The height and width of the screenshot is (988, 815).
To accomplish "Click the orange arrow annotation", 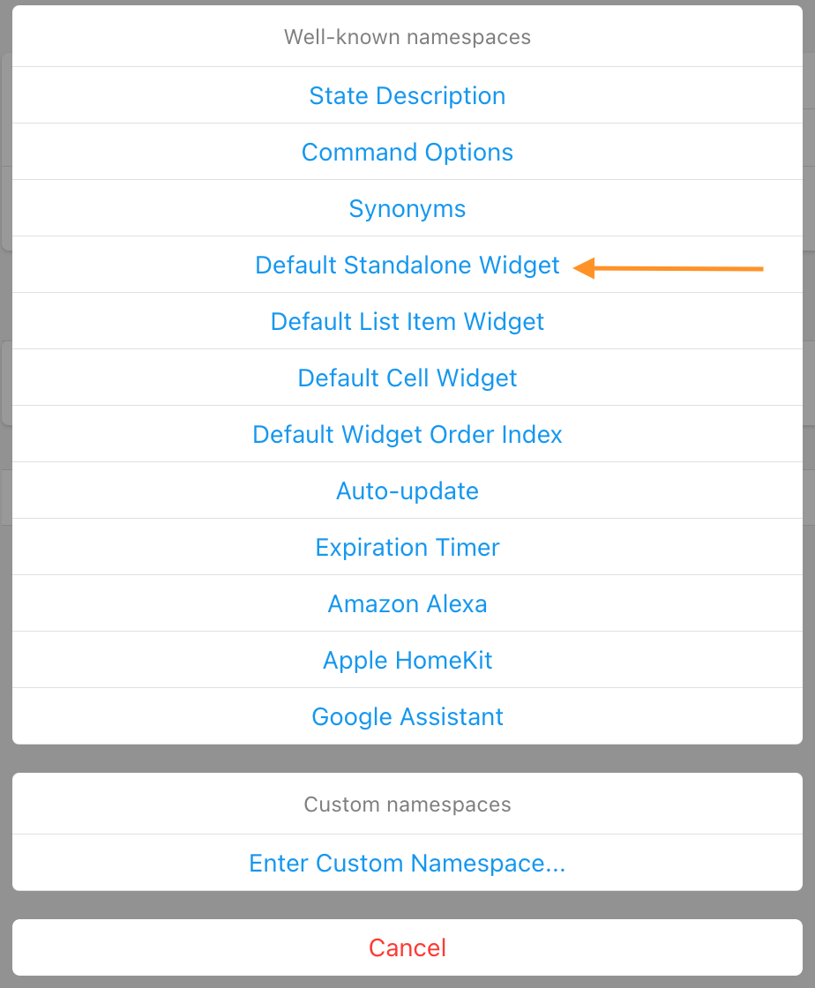I will [x=670, y=268].
